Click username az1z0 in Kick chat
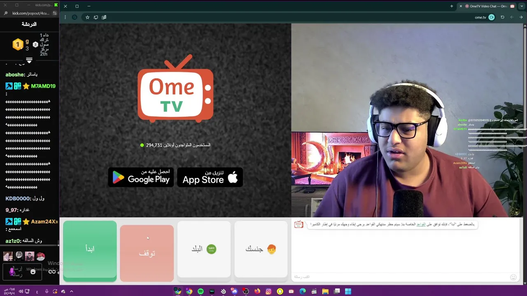Screen dimensions: 527x296 tap(13, 241)
